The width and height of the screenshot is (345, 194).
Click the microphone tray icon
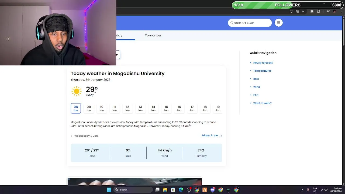tap(308, 190)
